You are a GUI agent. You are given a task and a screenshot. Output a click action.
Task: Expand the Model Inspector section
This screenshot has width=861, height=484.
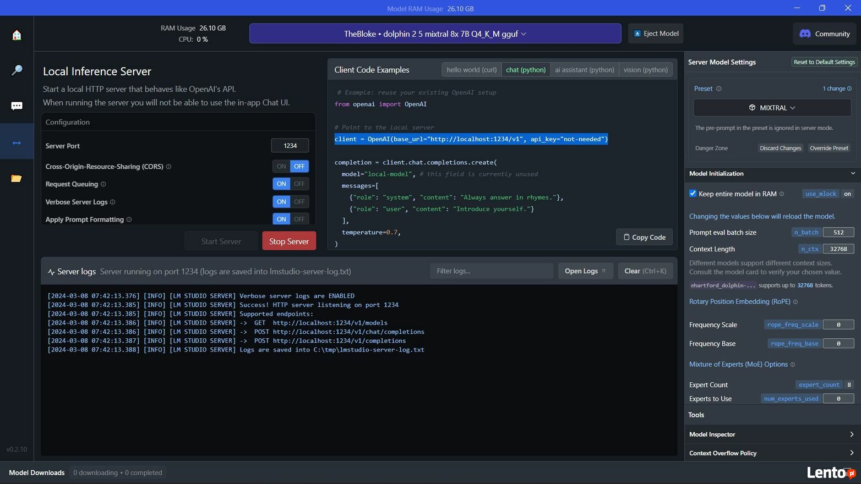pyautogui.click(x=772, y=435)
